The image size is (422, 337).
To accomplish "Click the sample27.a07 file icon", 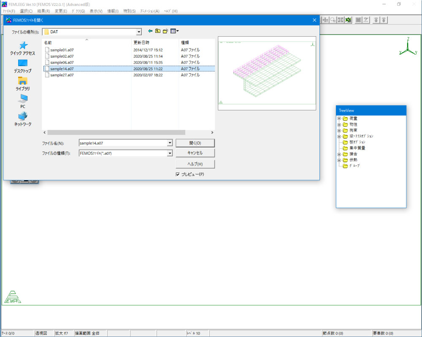I will click(x=47, y=75).
